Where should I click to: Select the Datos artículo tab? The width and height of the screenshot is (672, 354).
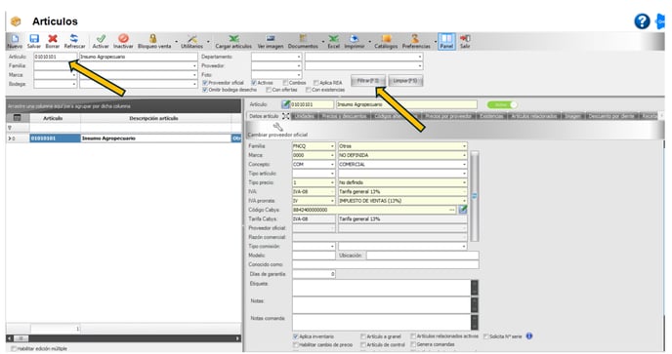point(264,116)
